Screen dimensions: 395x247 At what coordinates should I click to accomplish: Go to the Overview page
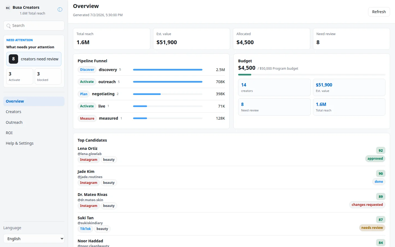click(x=34, y=101)
